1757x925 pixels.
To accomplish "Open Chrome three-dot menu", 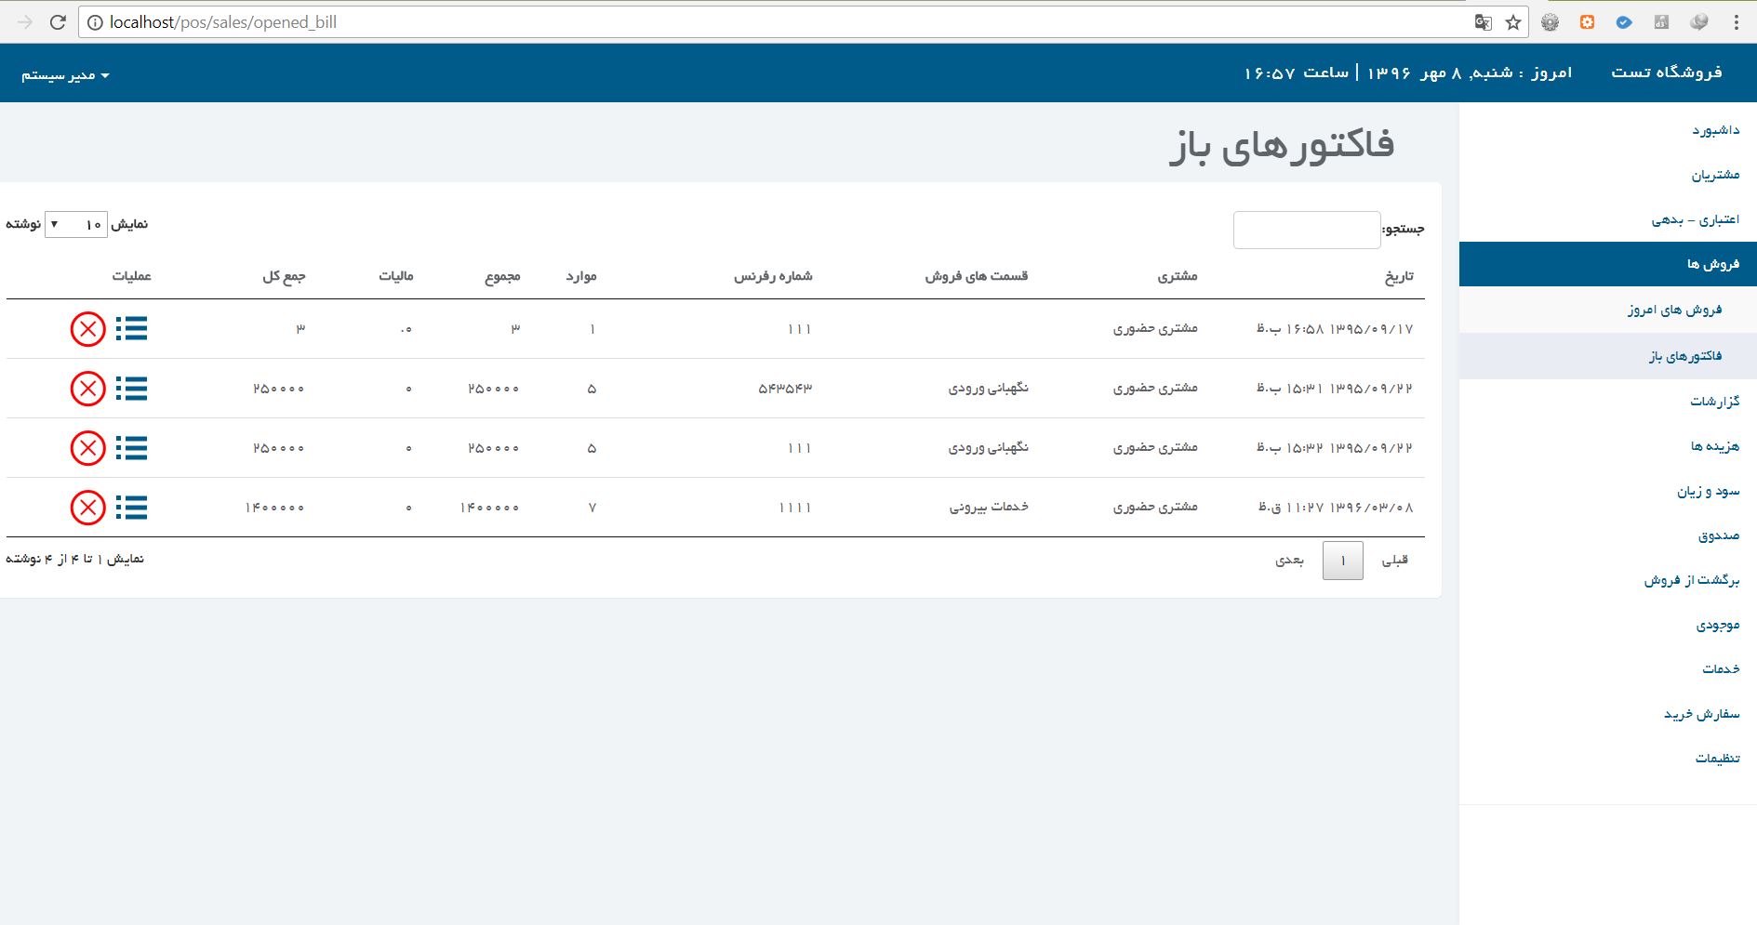I will 1736,22.
